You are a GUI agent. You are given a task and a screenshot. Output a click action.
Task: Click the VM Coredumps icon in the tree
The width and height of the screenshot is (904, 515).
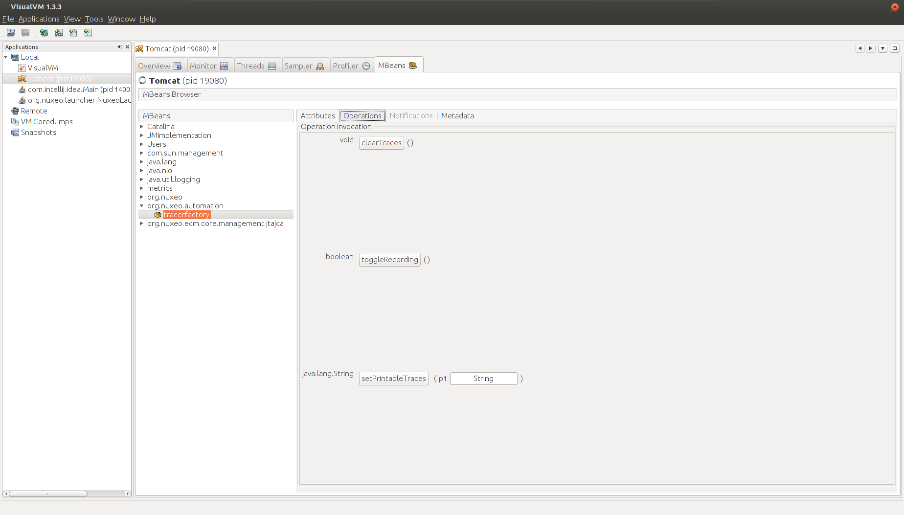click(15, 122)
